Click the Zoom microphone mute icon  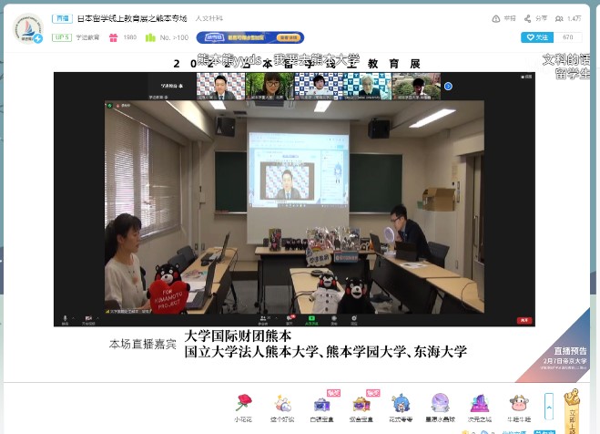[x=66, y=320]
